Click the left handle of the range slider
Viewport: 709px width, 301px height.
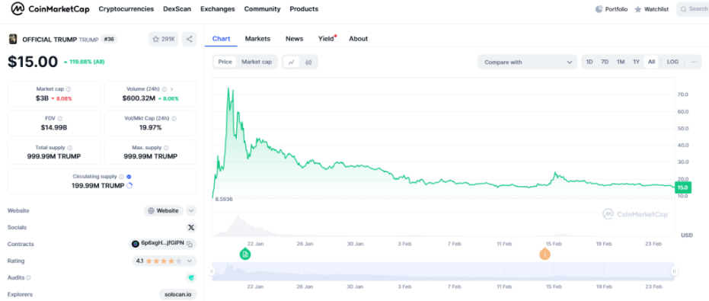(x=211, y=271)
